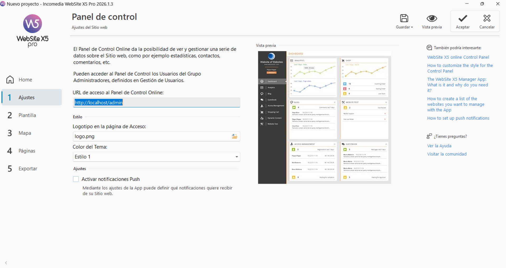Click the Control Panel URL input field

tap(156, 103)
